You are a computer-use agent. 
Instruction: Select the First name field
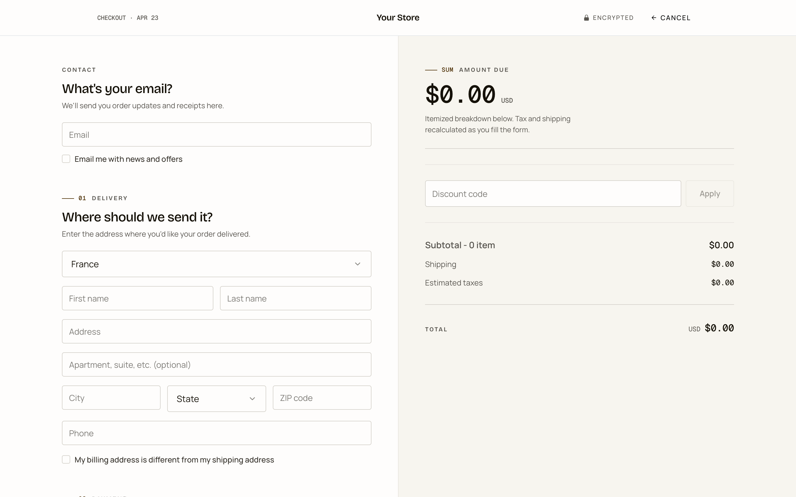pyautogui.click(x=137, y=298)
